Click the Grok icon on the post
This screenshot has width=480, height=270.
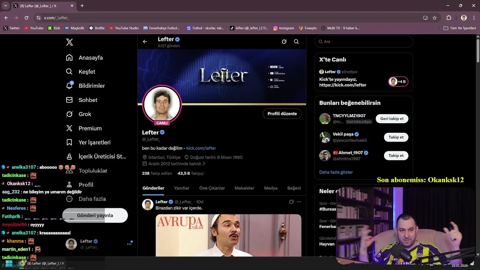pos(291,202)
